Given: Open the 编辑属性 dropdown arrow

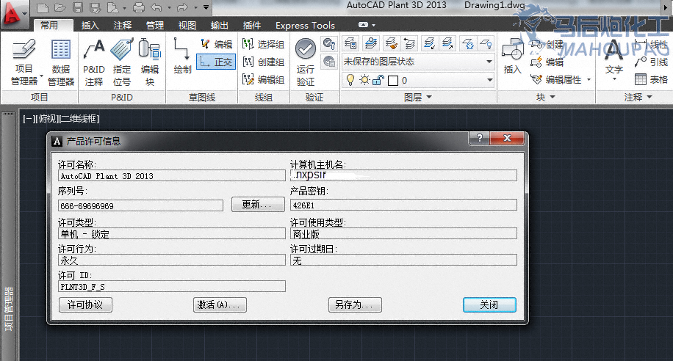Looking at the screenshot, I should tap(589, 80).
